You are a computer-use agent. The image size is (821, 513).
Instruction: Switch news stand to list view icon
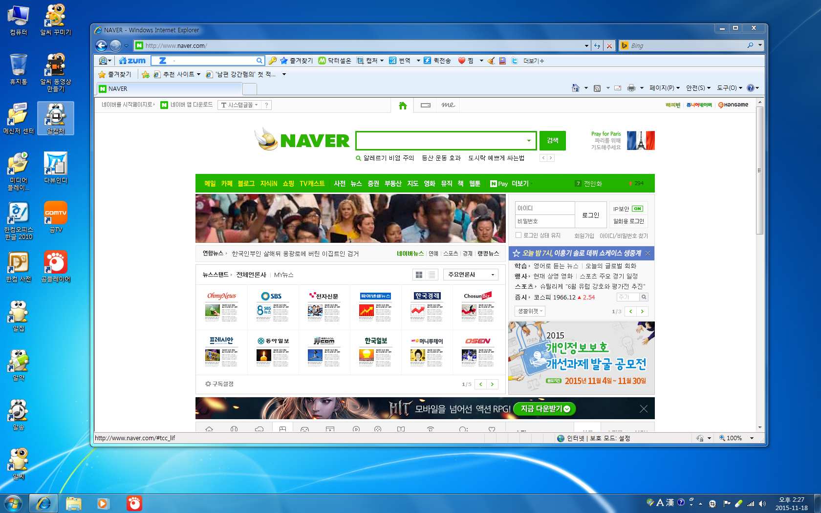[432, 275]
